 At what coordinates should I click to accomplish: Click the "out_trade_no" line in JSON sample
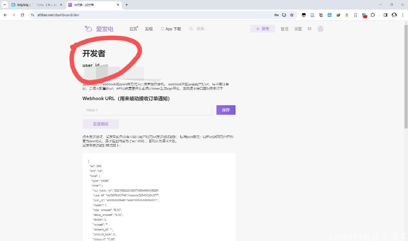coord(126,190)
